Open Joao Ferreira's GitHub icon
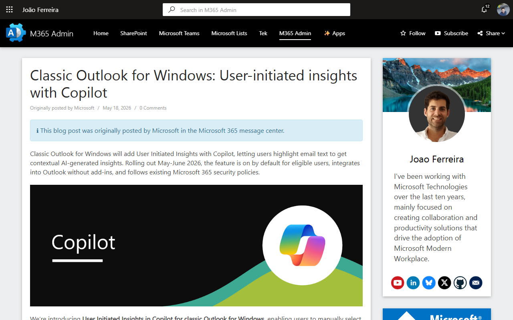Image resolution: width=513 pixels, height=320 pixels. click(x=460, y=283)
